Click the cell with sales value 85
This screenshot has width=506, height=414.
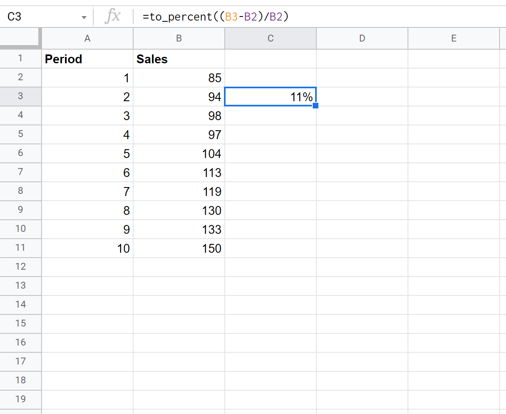179,78
